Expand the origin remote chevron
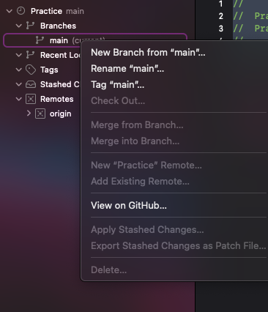Image resolution: width=268 pixels, height=312 pixels. click(29, 114)
